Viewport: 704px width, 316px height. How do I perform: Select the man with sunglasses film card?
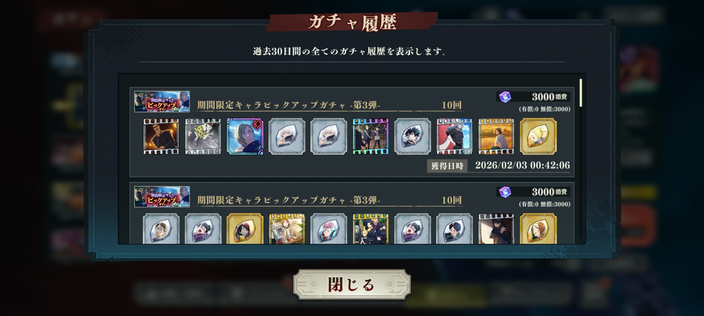(161, 136)
